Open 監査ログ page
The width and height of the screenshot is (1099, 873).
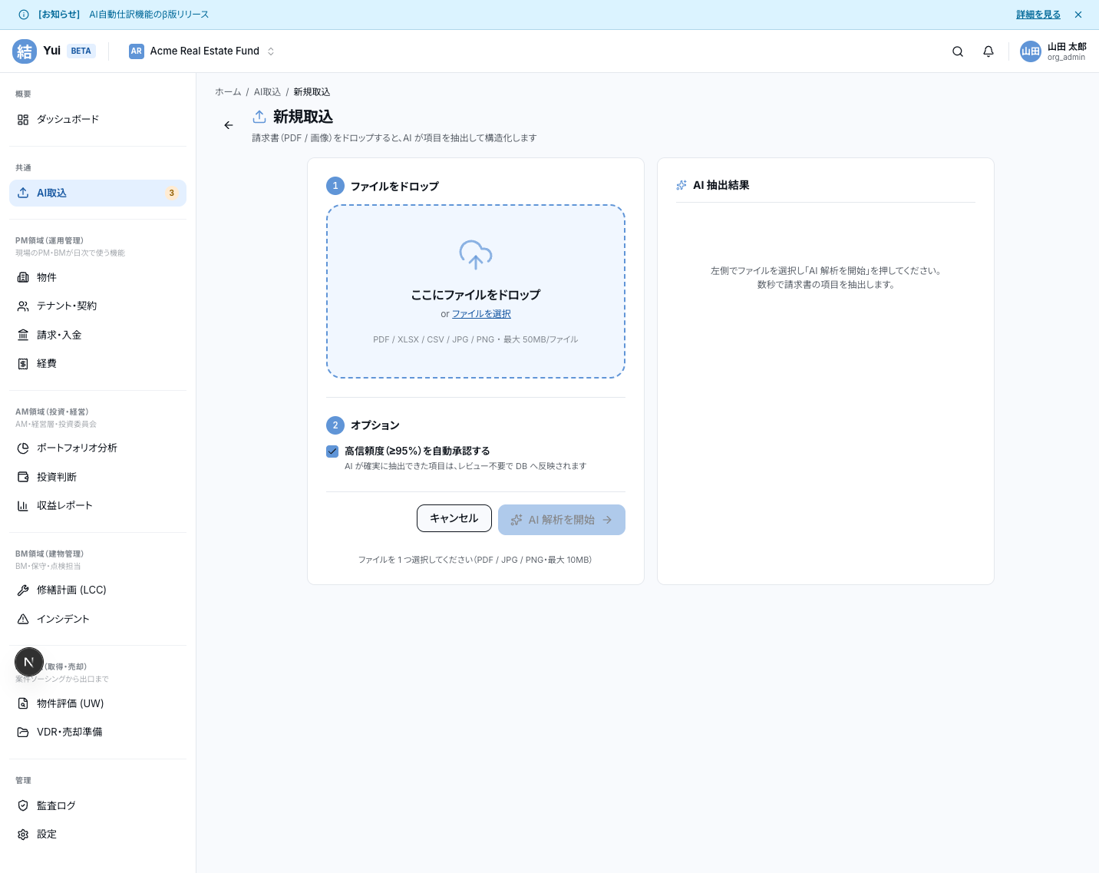[97, 805]
